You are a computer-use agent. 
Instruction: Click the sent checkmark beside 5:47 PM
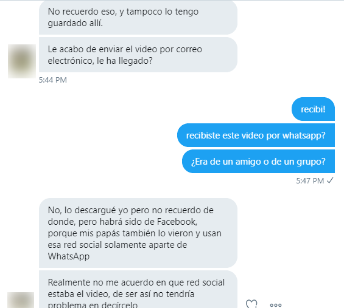click(330, 180)
